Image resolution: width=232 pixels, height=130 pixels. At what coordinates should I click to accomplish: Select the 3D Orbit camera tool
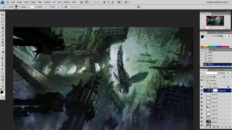3,80
